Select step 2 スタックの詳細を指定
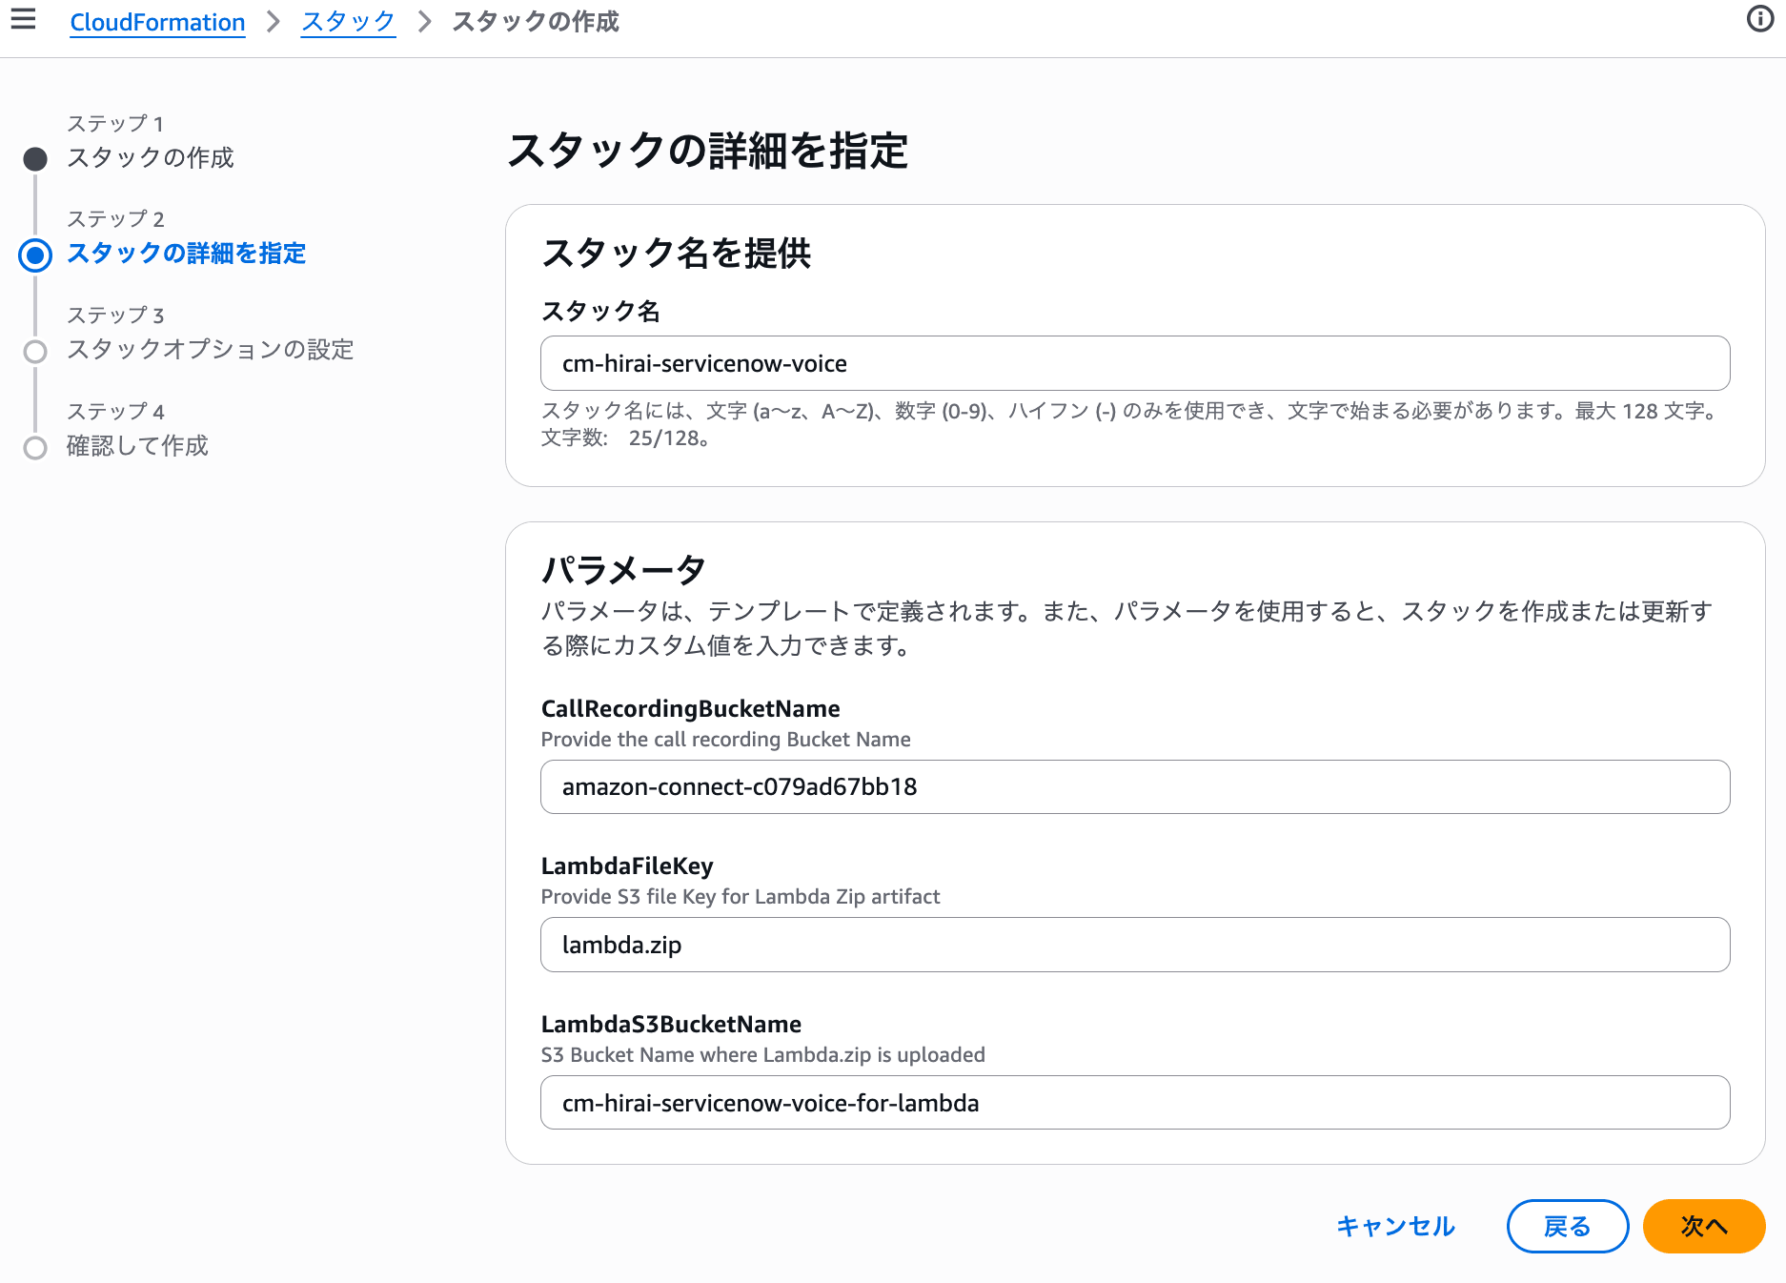 [186, 254]
